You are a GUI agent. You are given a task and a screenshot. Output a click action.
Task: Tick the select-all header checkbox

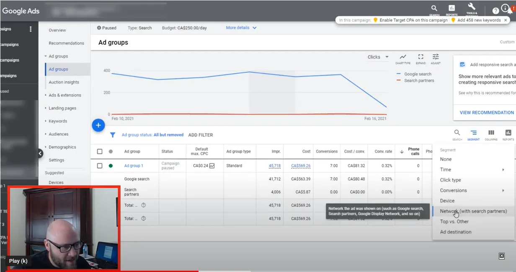pyautogui.click(x=100, y=151)
